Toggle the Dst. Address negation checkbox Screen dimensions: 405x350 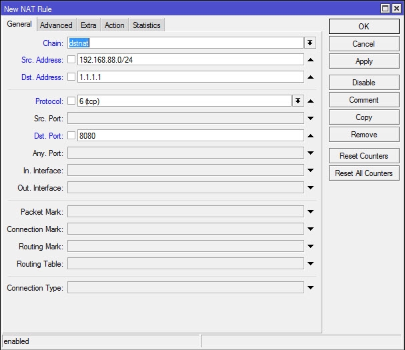click(x=71, y=77)
